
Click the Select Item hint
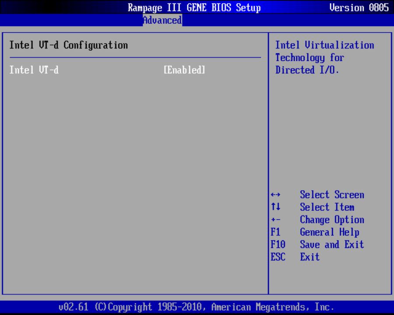point(327,207)
